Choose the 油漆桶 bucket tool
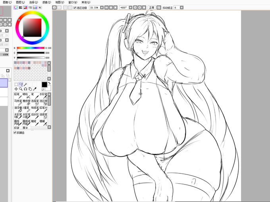Image resolution: width=270 pixels, height=202 pixels. tap(18, 109)
